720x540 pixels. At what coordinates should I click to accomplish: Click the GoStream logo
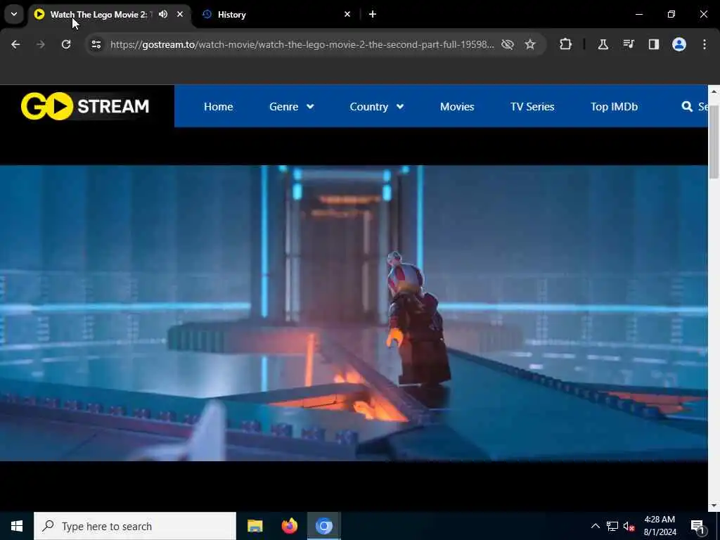coord(85,106)
